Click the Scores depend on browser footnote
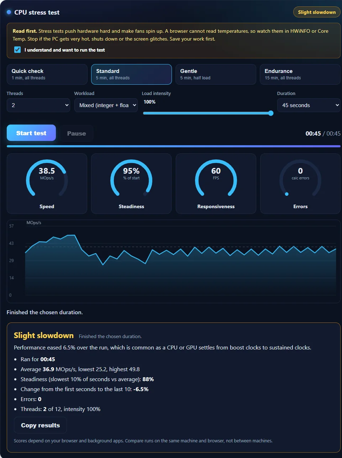This screenshot has width=342, height=458. point(143,441)
